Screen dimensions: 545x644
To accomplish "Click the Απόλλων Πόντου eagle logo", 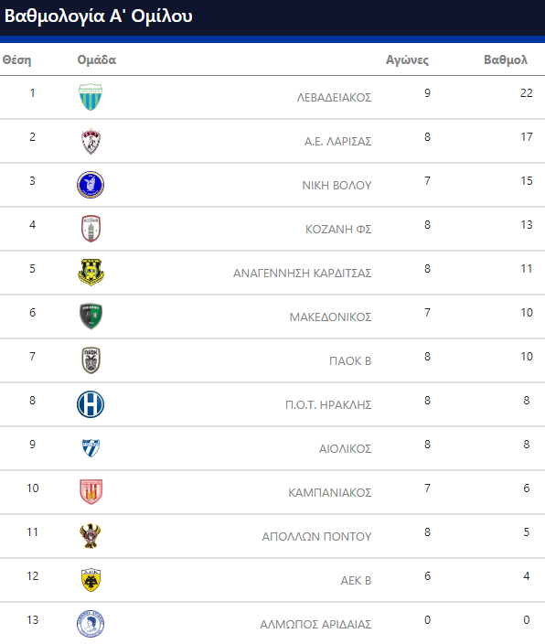I will [x=91, y=535].
